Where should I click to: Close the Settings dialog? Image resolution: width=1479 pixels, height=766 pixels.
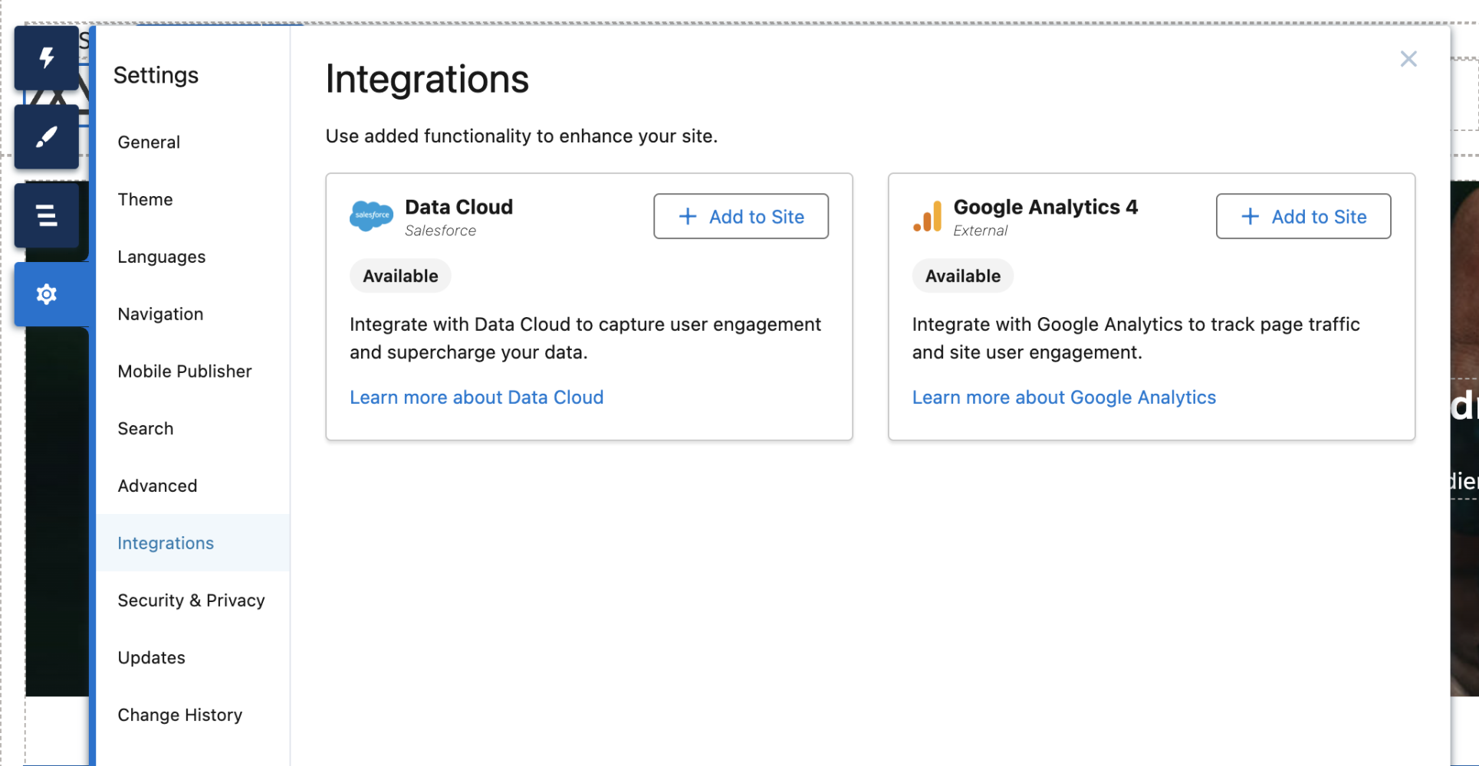(1408, 59)
